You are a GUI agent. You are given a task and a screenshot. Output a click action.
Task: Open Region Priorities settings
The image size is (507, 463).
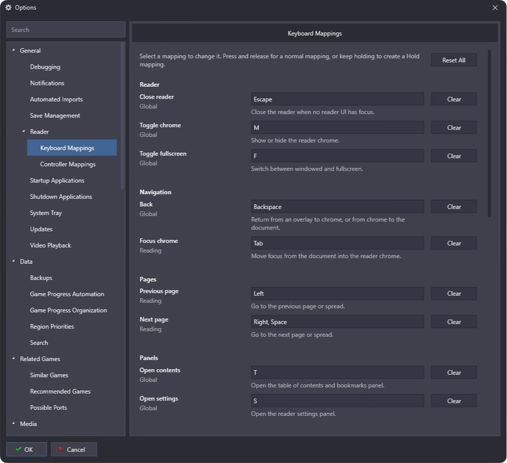(x=52, y=326)
